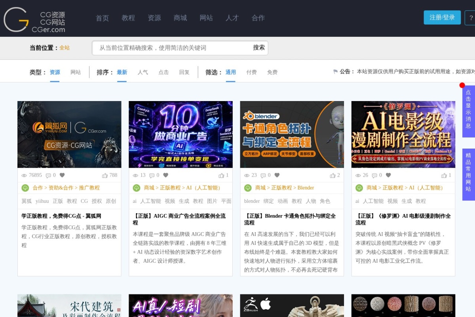Open the 网站 navigation menu item

(206, 18)
